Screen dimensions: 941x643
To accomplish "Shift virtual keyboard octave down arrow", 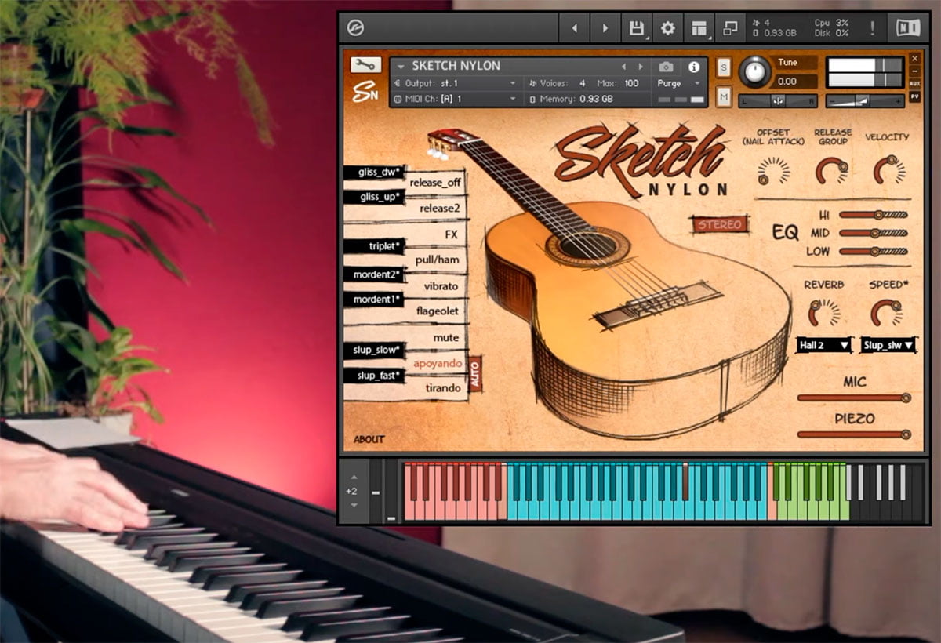I will coord(353,505).
